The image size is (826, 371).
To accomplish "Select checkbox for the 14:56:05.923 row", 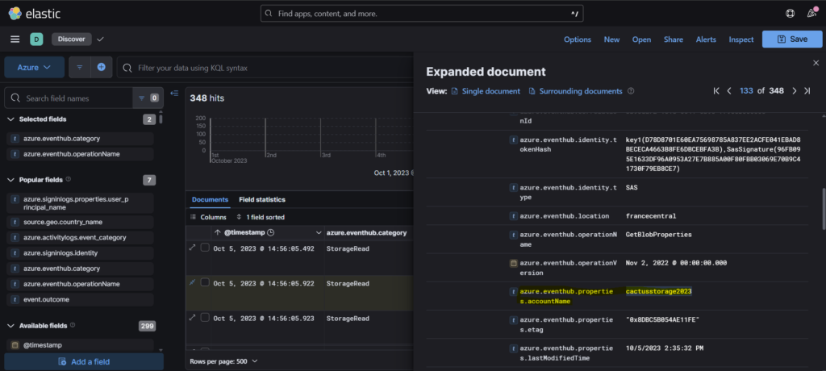I will [x=205, y=318].
